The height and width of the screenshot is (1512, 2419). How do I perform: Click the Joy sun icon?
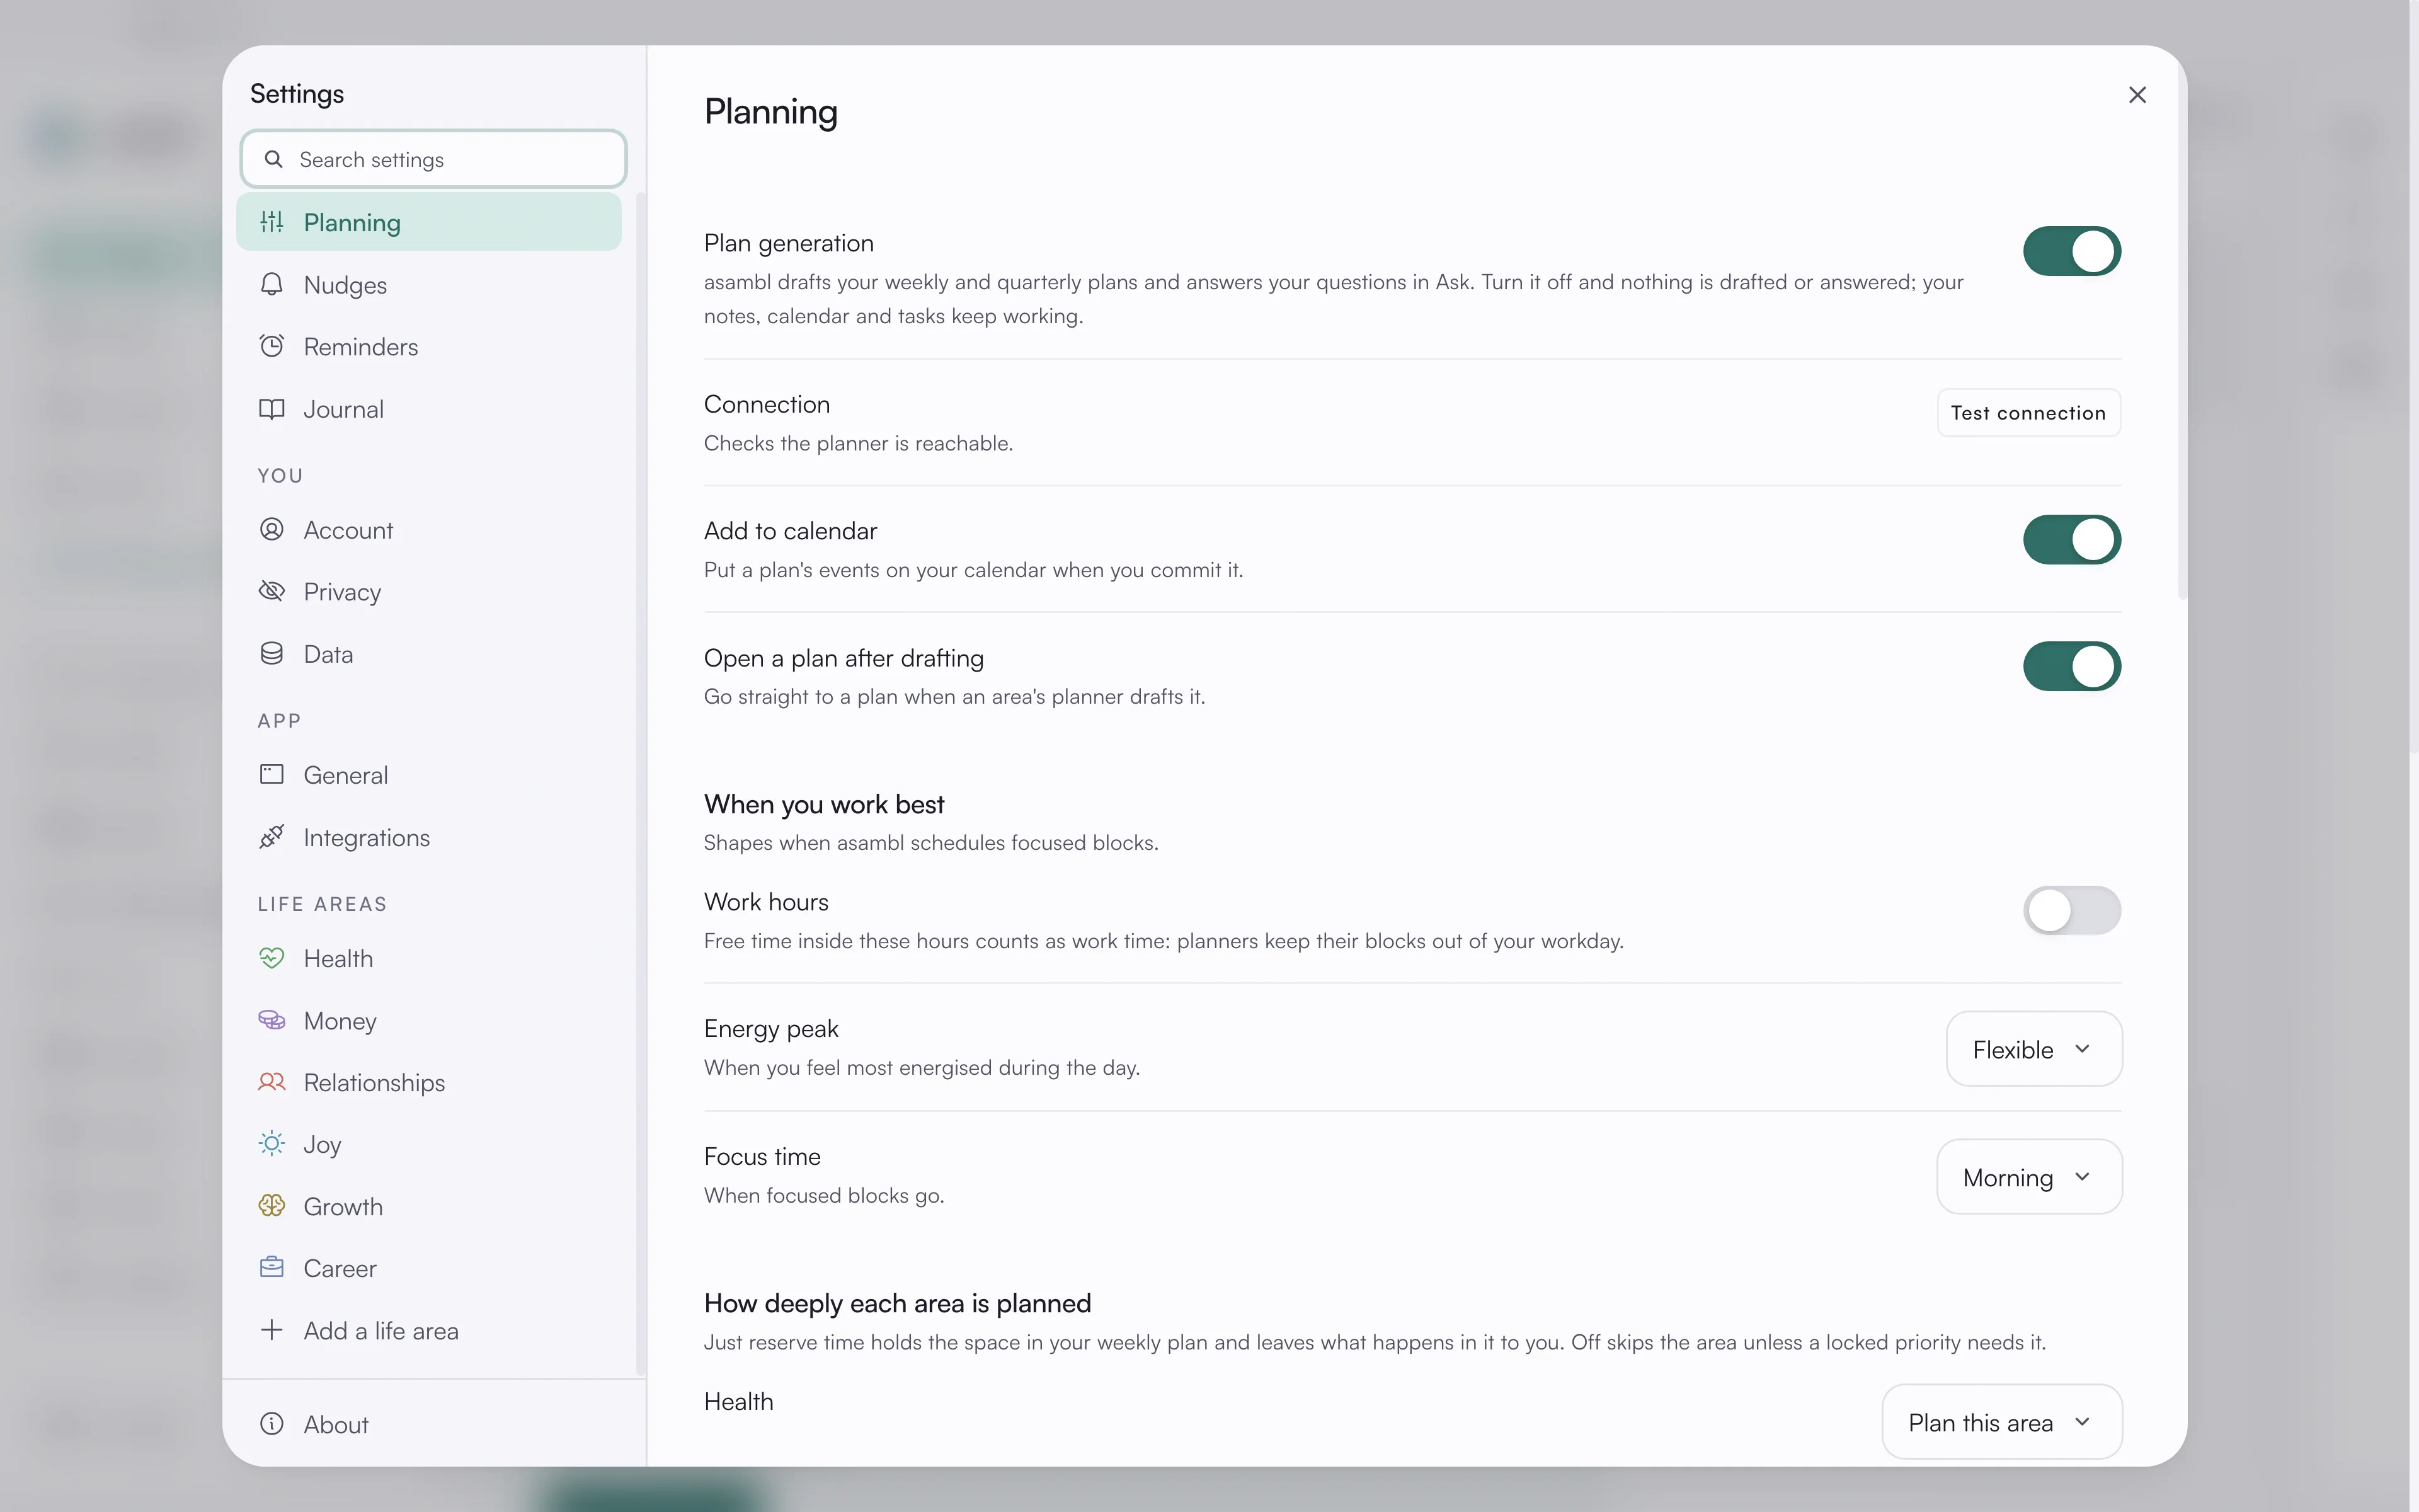pyautogui.click(x=272, y=1144)
